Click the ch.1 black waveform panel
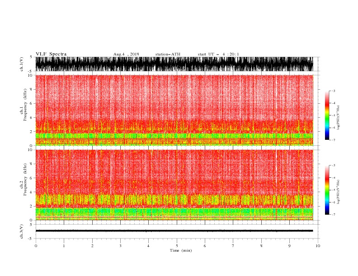 coord(174,64)
